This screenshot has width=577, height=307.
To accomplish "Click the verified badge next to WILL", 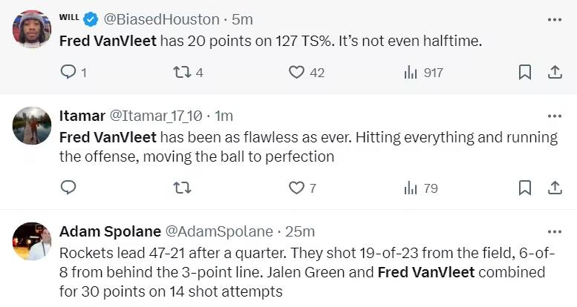I will click(92, 19).
